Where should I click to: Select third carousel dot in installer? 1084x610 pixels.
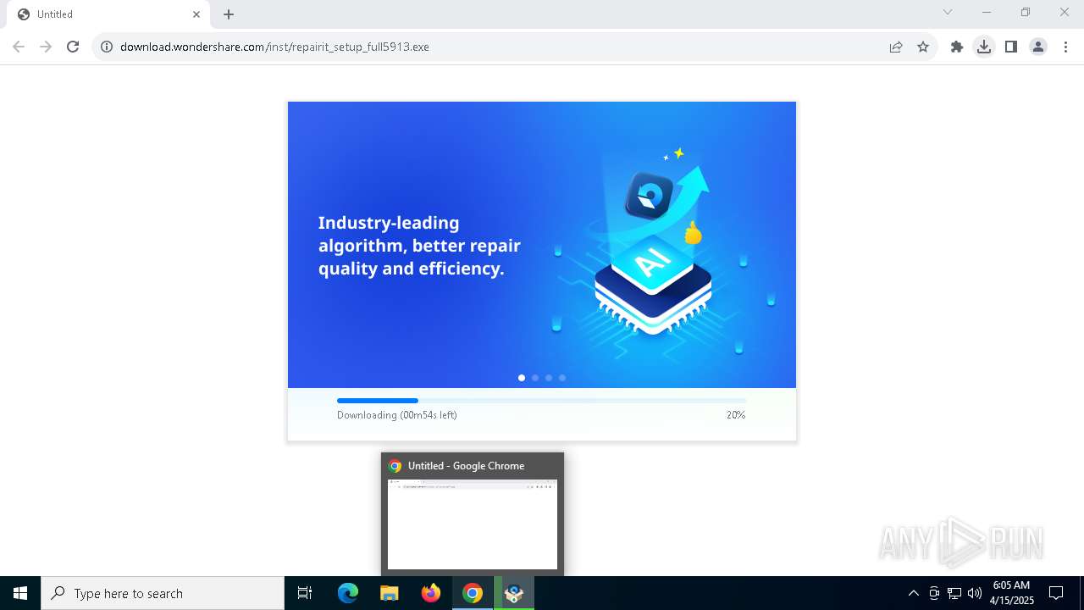click(x=549, y=378)
